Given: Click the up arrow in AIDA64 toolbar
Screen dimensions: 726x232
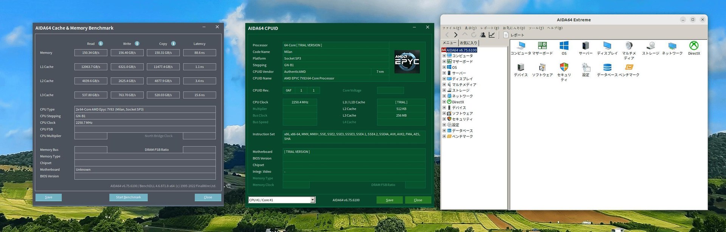Looking at the screenshot, I should (x=465, y=35).
